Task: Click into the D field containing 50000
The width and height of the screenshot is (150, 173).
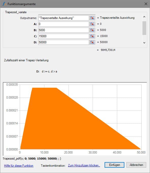Action: click(x=64, y=42)
